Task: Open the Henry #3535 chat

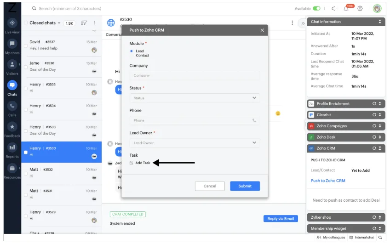Action: (x=62, y=88)
